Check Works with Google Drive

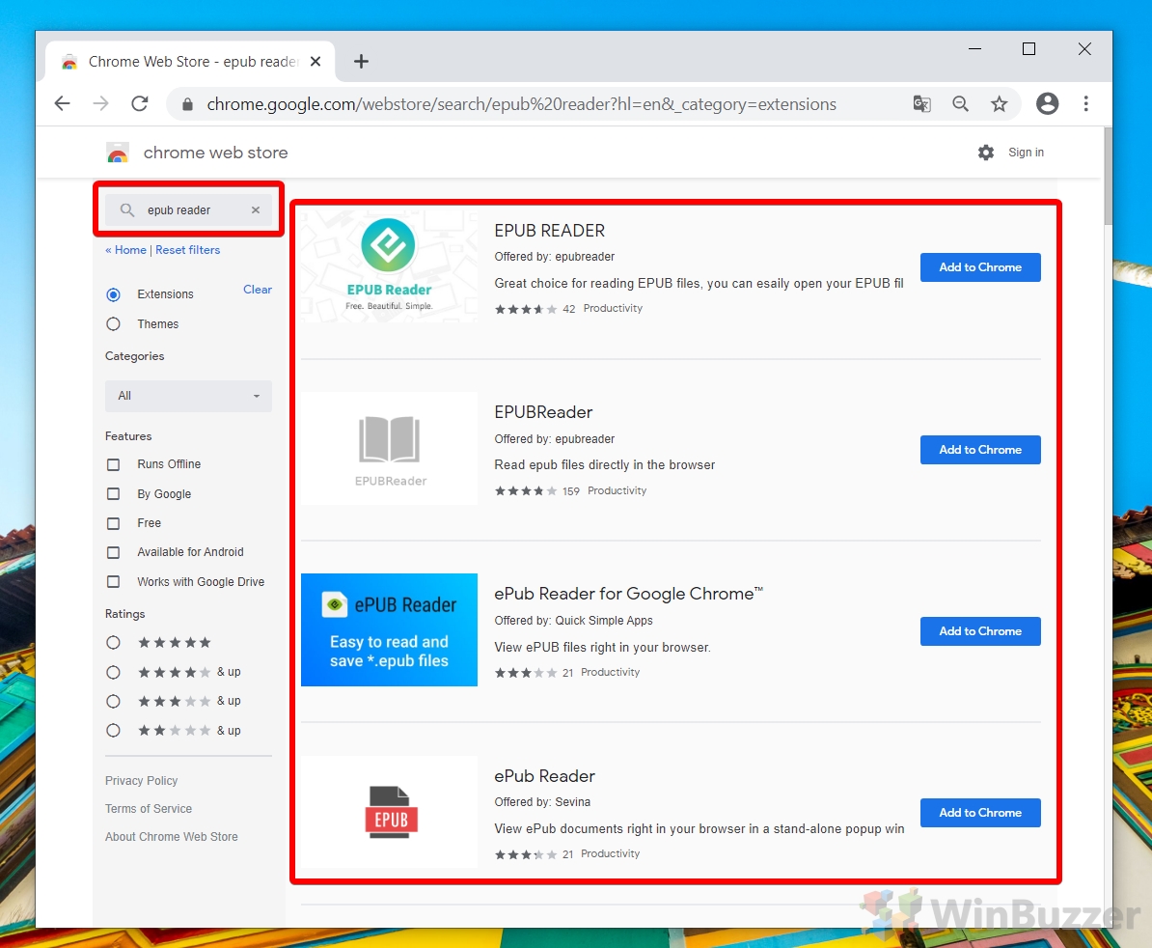(x=113, y=581)
